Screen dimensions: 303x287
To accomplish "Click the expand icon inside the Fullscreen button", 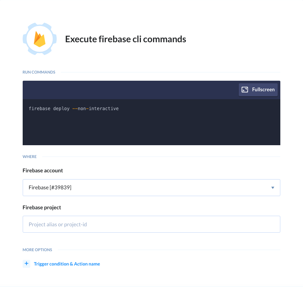I will click(245, 89).
